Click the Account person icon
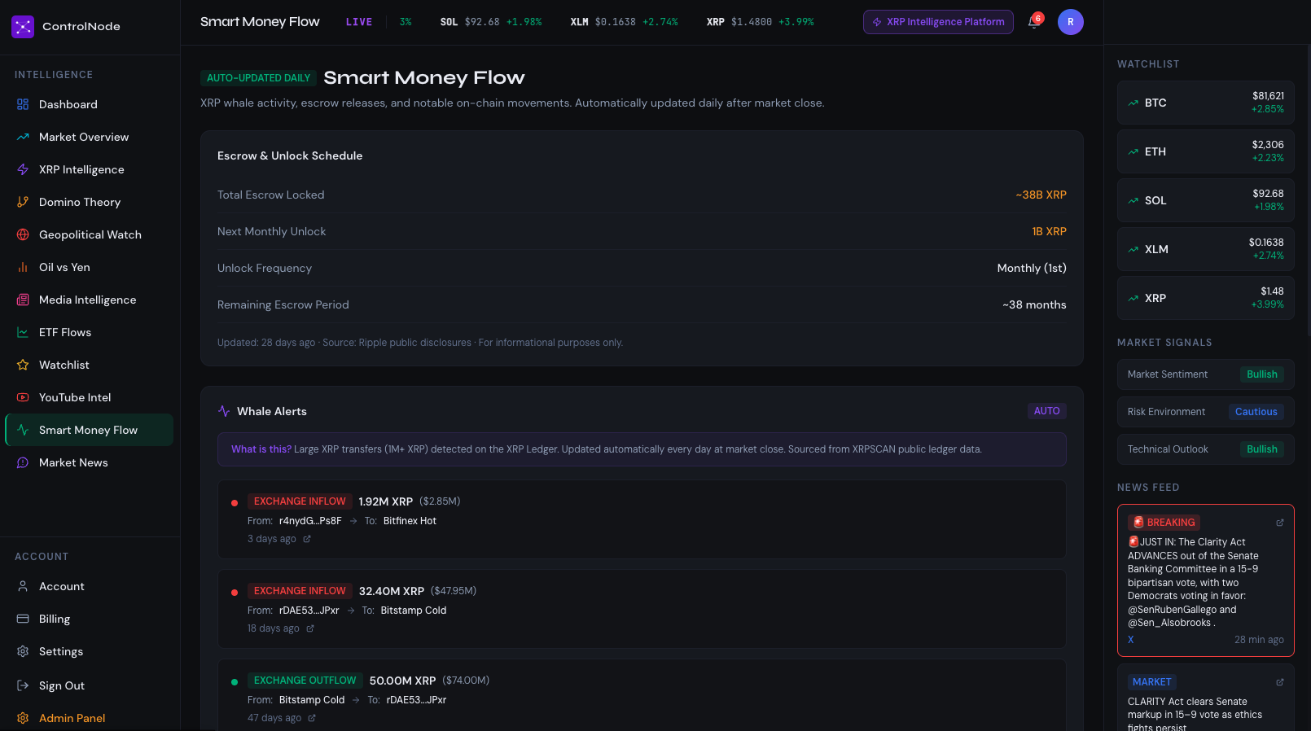1311x731 pixels. pos(23,586)
